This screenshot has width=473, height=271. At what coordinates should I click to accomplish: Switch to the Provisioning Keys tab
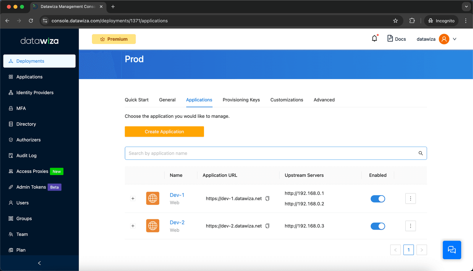pos(241,100)
